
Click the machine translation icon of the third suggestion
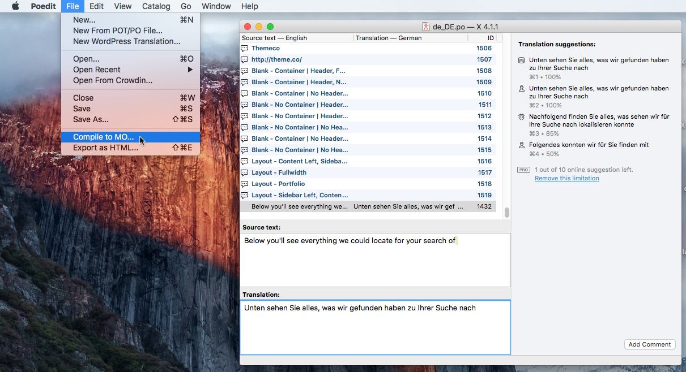(521, 116)
